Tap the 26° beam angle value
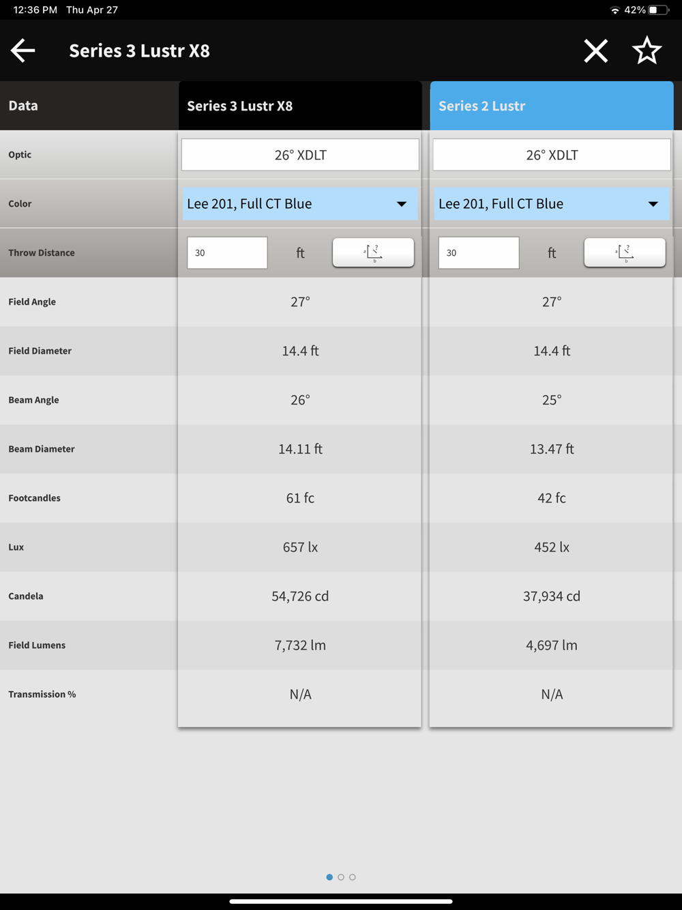 coord(300,400)
